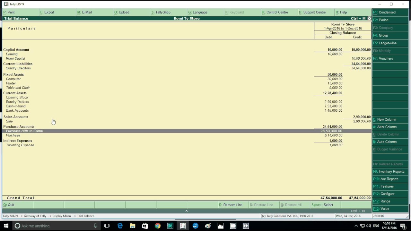Click the Task View taskbar icon
Viewport: 411px width, 231px height.
tap(107, 226)
